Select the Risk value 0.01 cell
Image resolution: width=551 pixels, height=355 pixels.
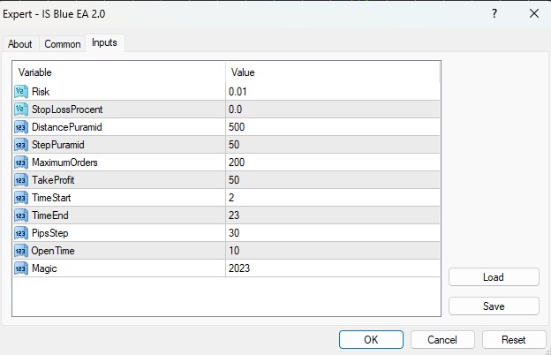[x=332, y=91]
